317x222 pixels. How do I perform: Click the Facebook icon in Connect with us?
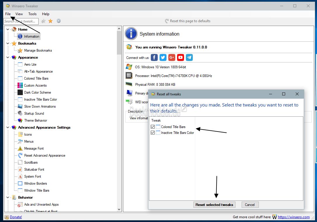click(154, 57)
